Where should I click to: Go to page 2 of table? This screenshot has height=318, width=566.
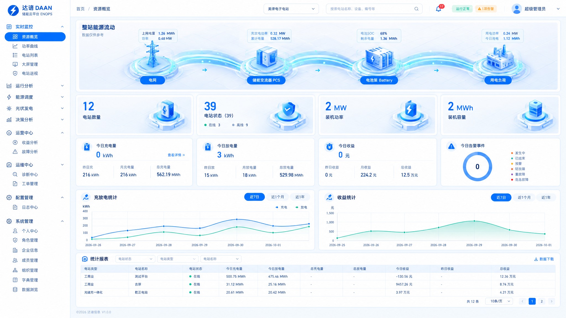click(542, 301)
